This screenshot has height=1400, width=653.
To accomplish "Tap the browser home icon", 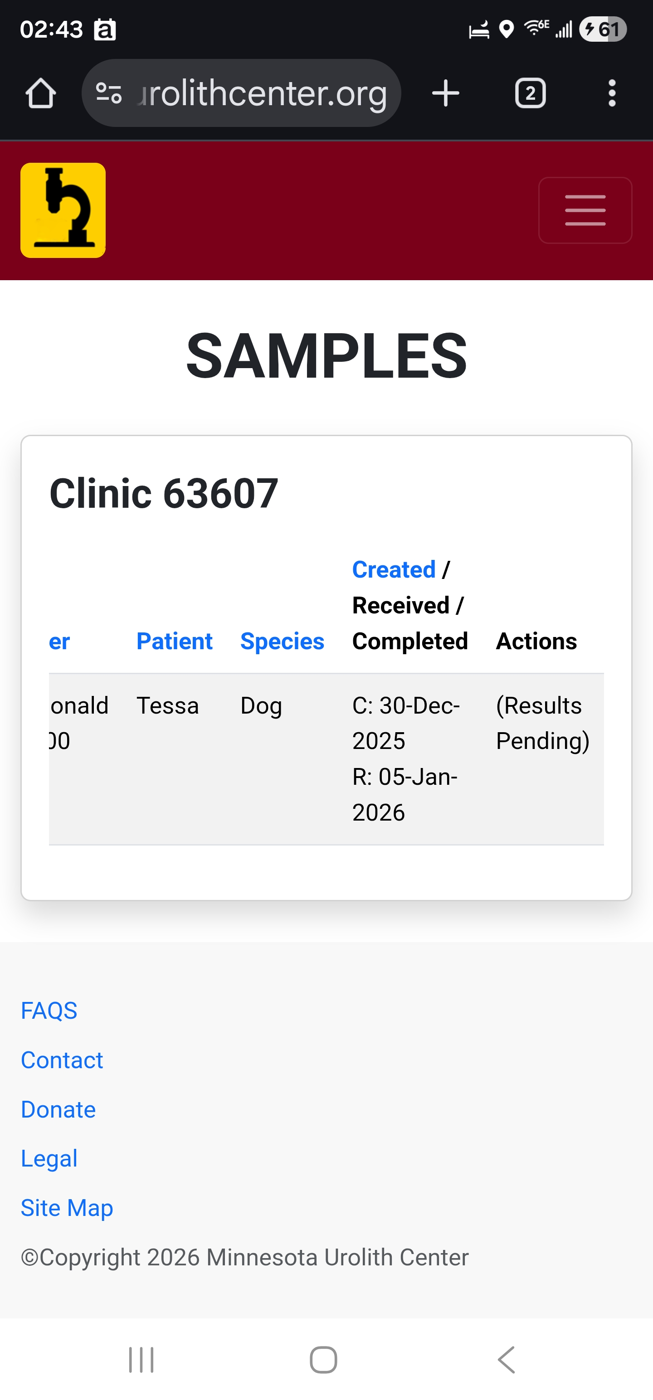I will [41, 93].
